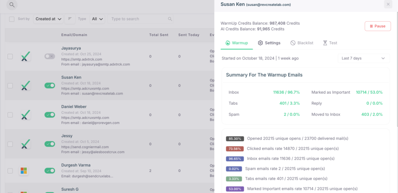This screenshot has height=193, width=398.
Task: Open the Blacklist tab
Action: [x=302, y=43]
